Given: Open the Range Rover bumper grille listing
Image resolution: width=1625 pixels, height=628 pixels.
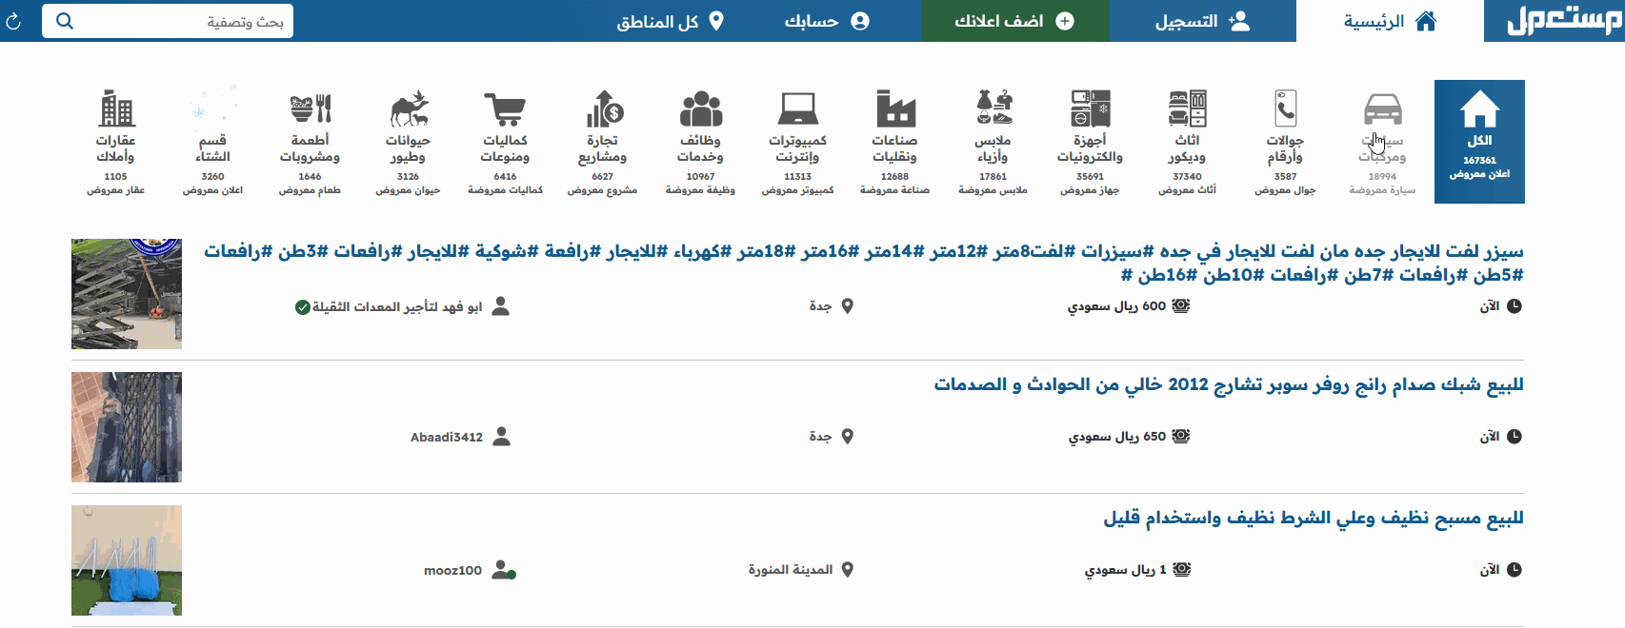Looking at the screenshot, I should pos(1228,384).
